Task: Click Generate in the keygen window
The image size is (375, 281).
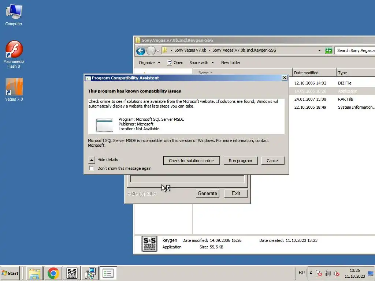Action: pyautogui.click(x=207, y=193)
